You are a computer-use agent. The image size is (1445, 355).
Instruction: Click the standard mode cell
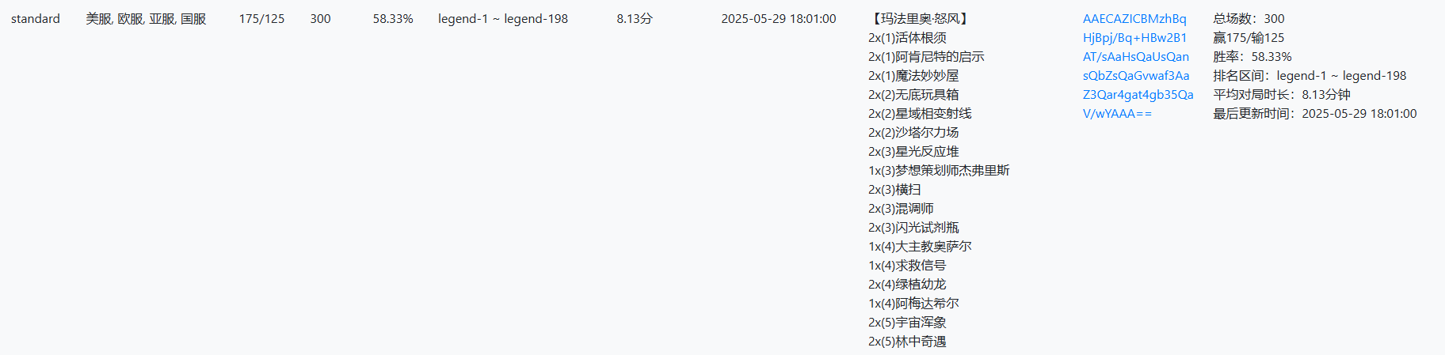click(36, 19)
